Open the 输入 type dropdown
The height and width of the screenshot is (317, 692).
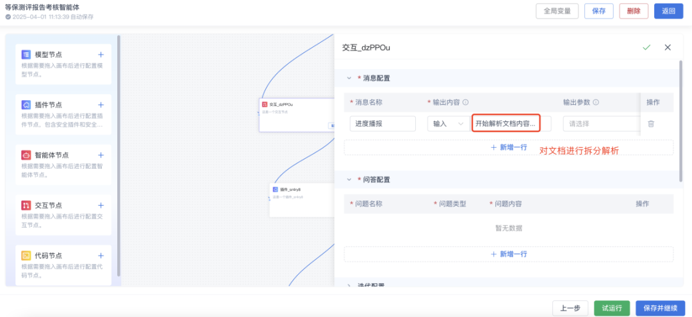click(x=448, y=124)
